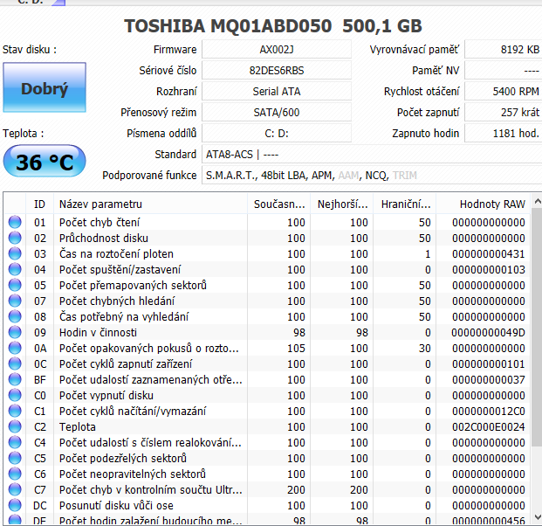
Task: Click the Paměť NV field
Action: tap(504, 71)
